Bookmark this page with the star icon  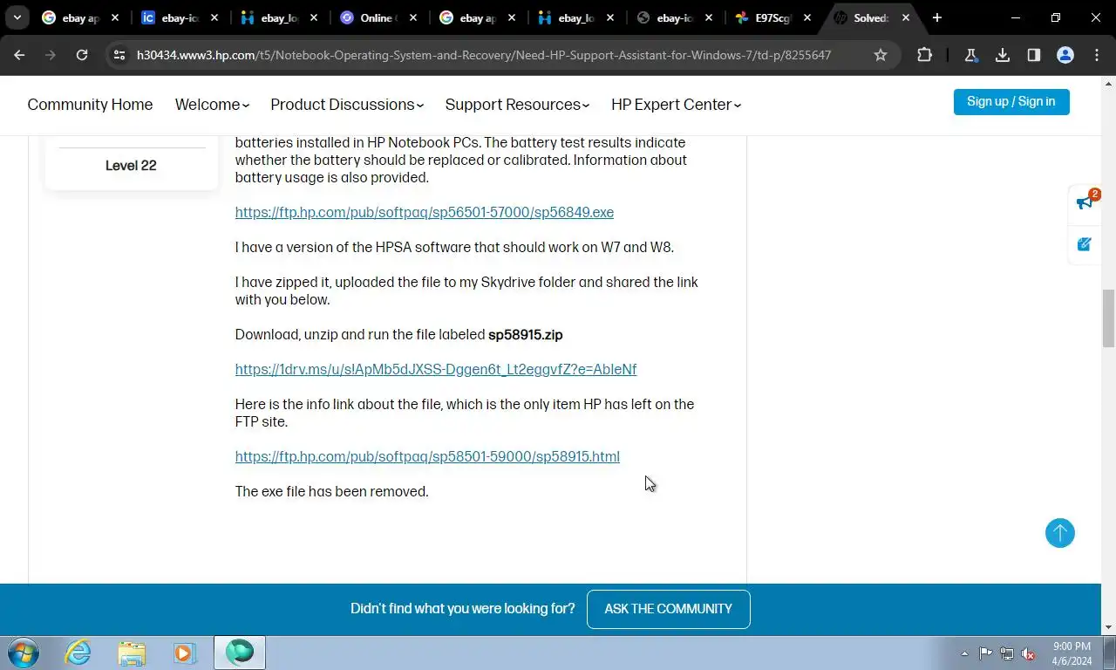point(881,55)
